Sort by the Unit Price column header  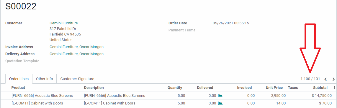tap(274, 88)
